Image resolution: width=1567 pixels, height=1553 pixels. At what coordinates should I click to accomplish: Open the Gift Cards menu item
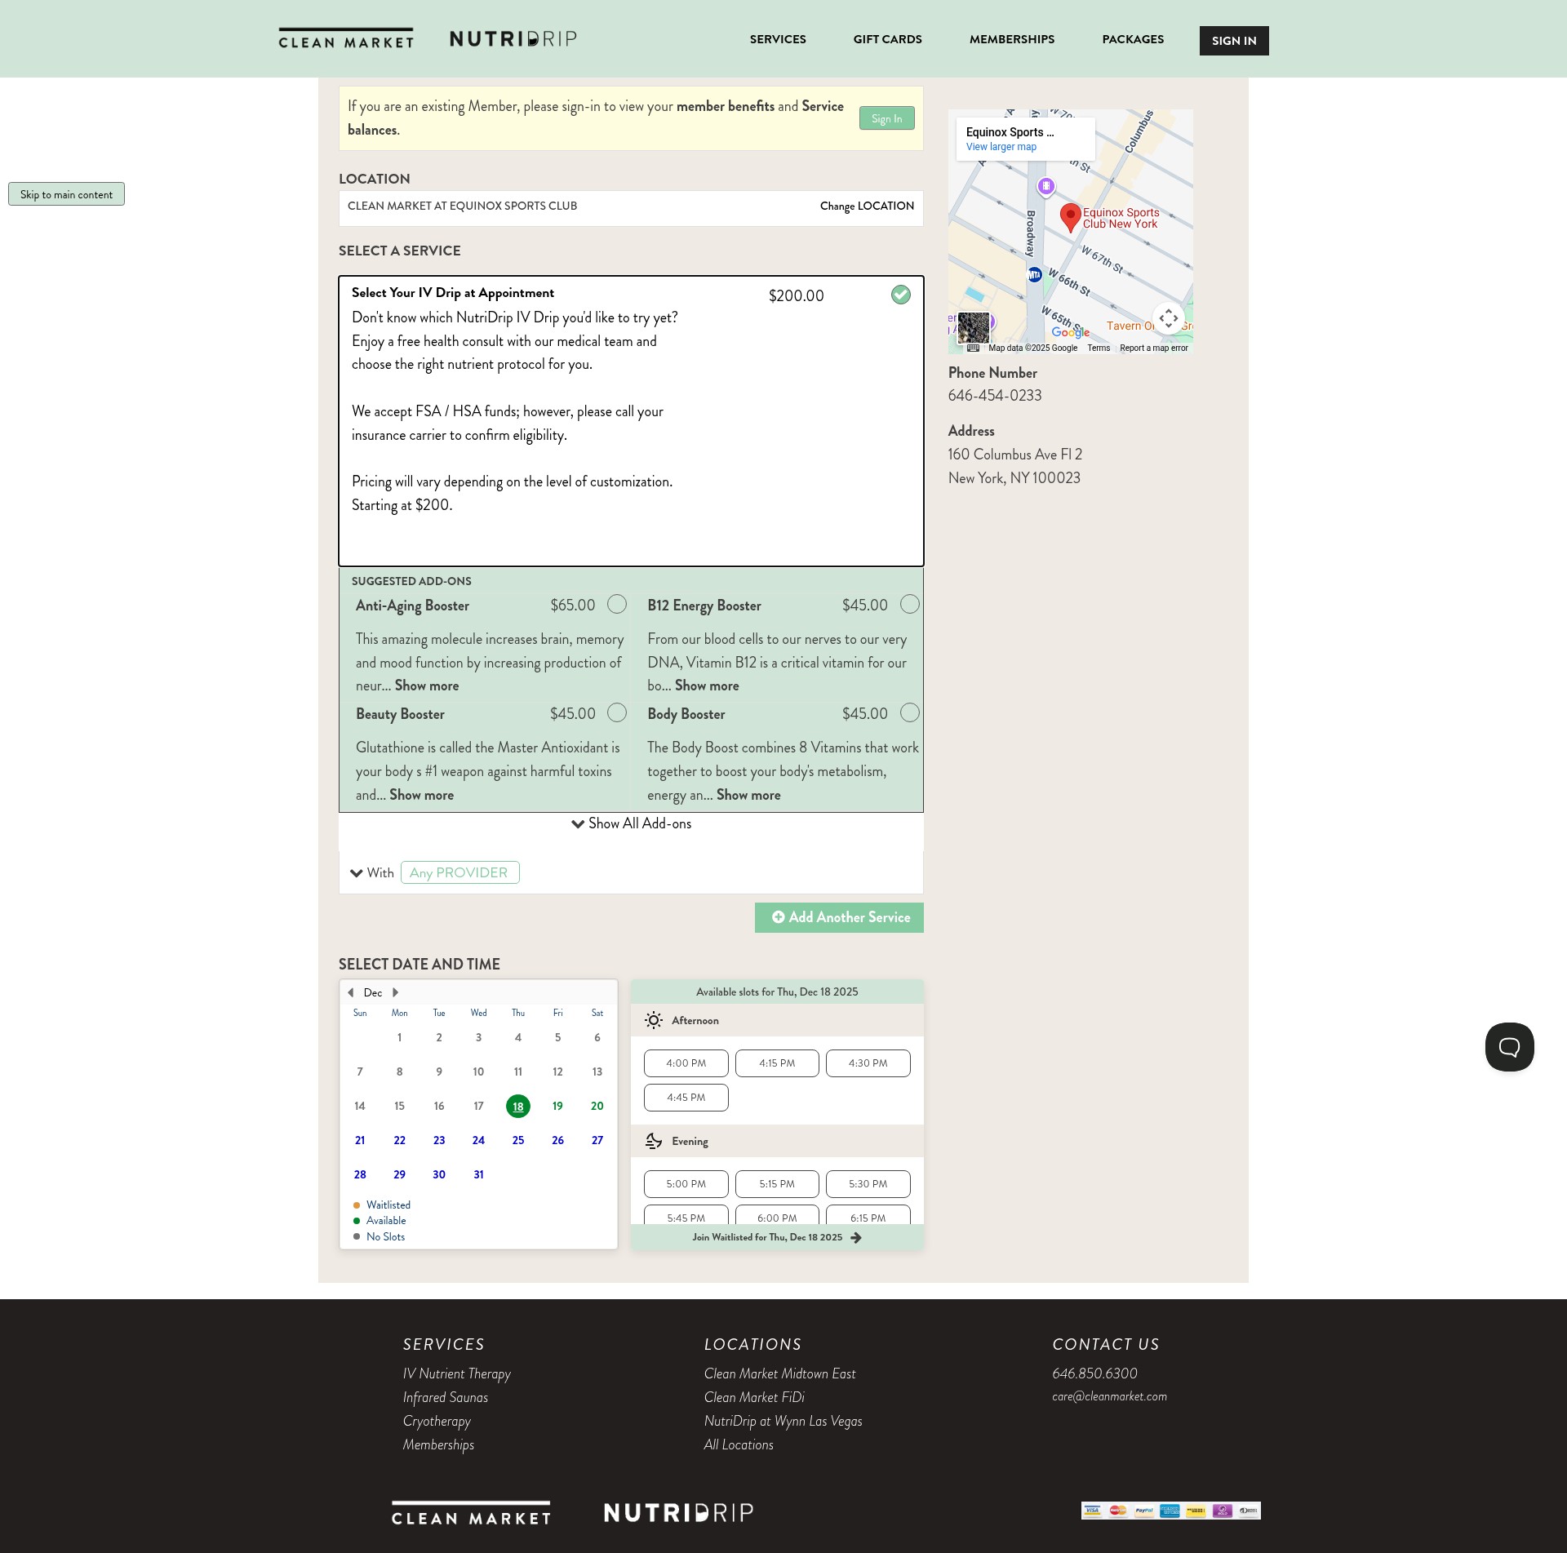click(x=887, y=39)
